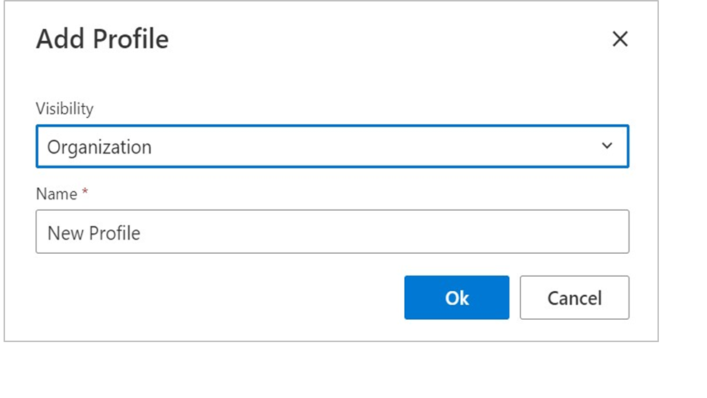Click the Cancel button
This screenshot has height=398, width=707.
pos(574,298)
